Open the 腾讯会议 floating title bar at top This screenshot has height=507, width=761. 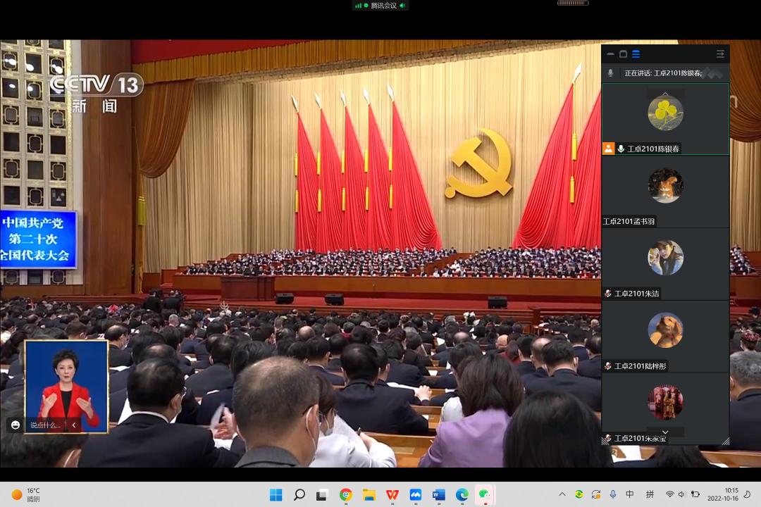click(380, 6)
